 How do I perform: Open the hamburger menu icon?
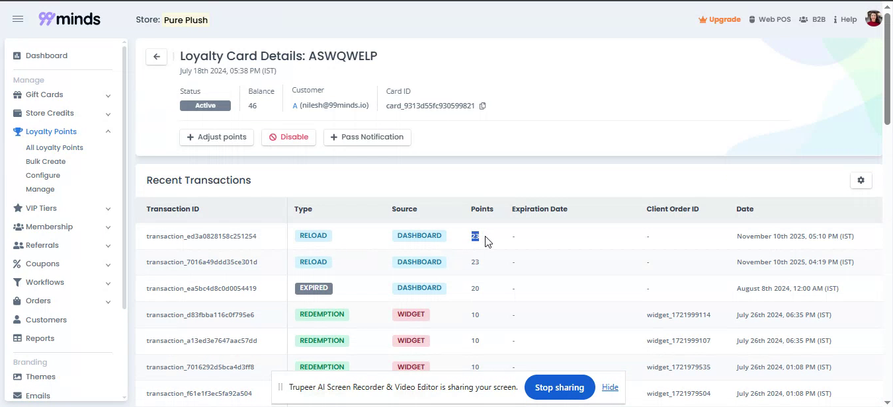point(18,19)
